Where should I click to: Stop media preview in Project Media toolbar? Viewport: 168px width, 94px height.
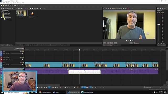pyautogui.click(x=33, y=9)
